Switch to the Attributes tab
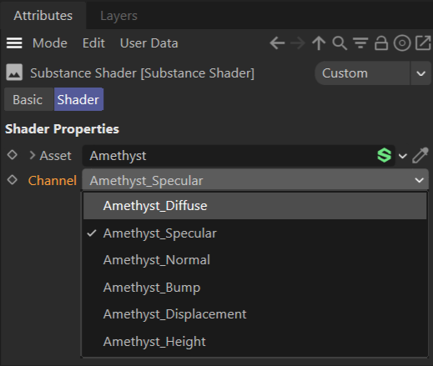The height and width of the screenshot is (366, 433). (43, 16)
